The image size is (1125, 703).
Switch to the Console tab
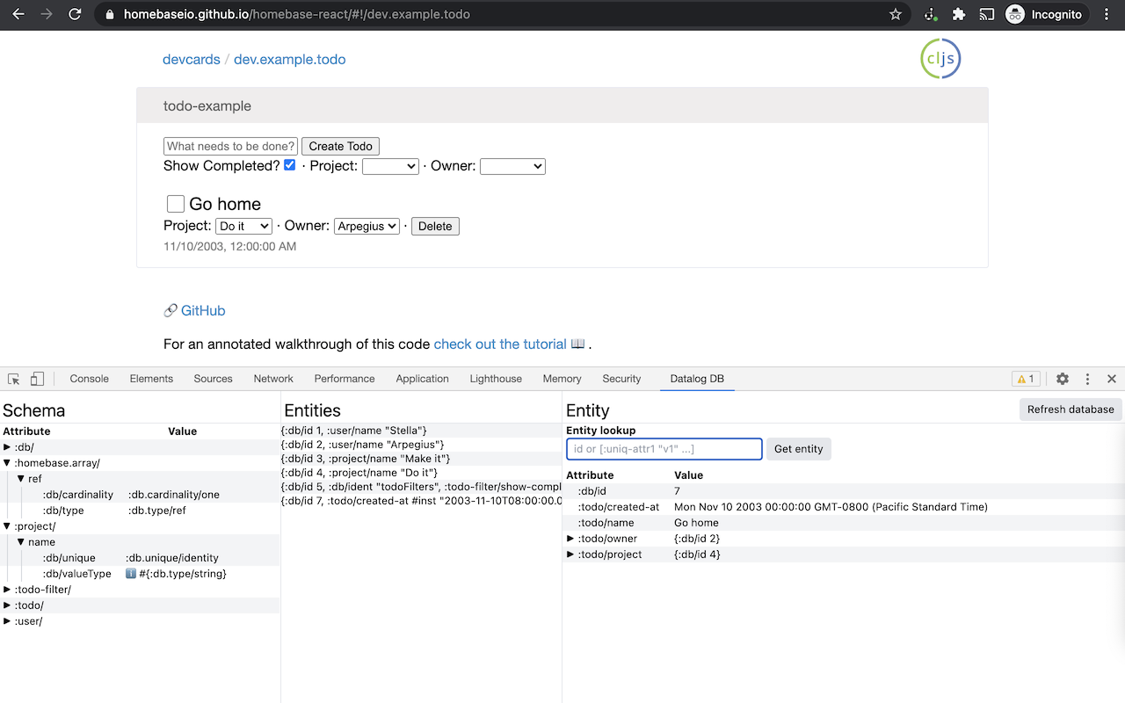[89, 379]
